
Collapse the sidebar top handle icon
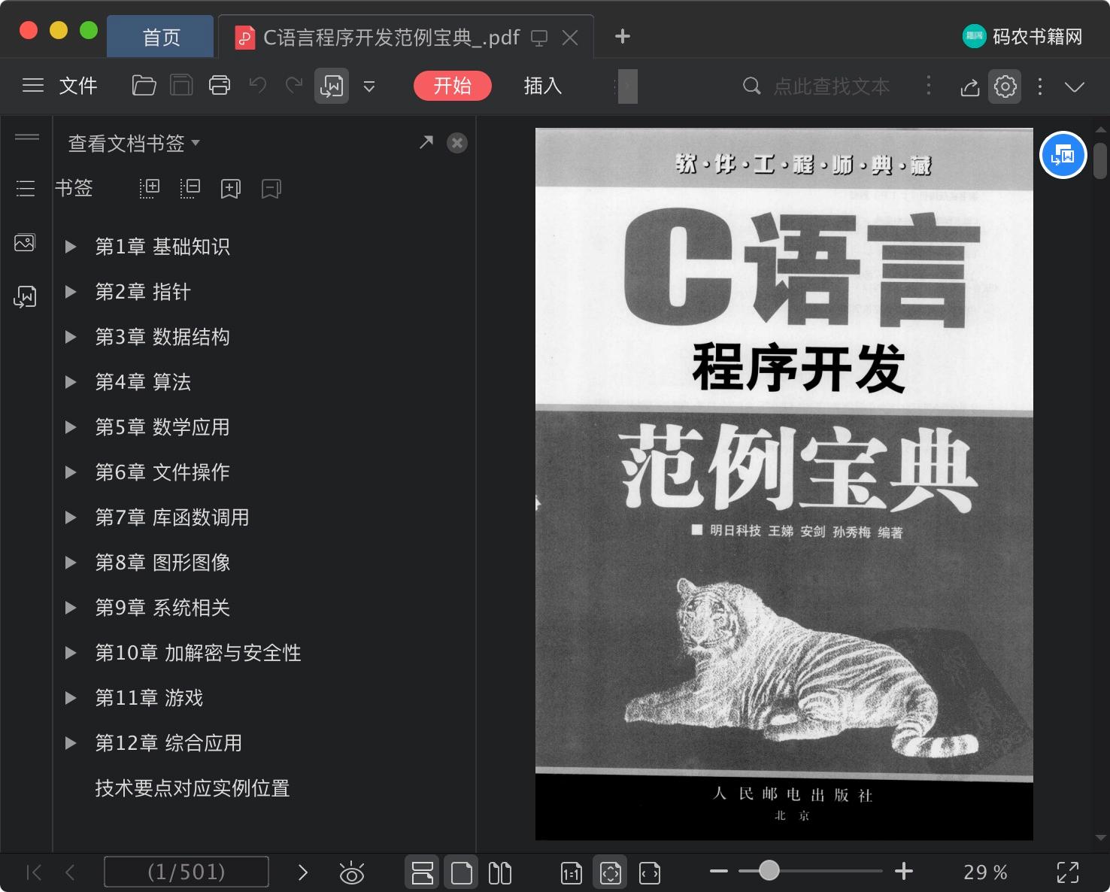27,137
